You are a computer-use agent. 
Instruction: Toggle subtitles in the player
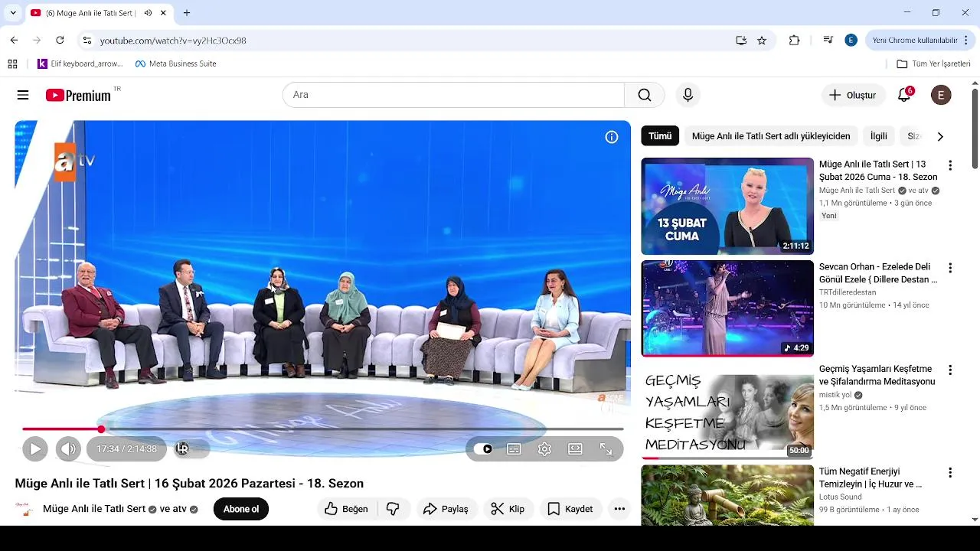point(514,449)
